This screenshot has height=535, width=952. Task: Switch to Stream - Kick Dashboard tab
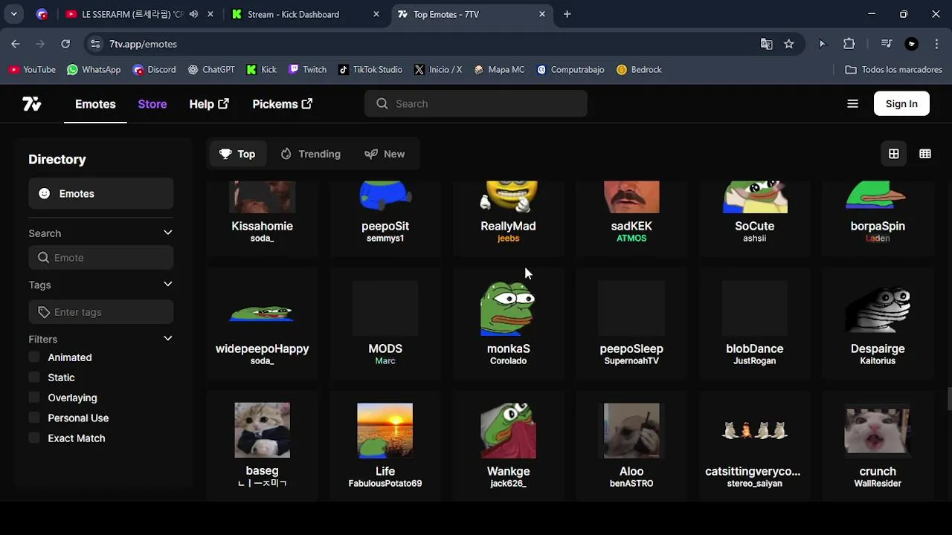click(x=306, y=14)
